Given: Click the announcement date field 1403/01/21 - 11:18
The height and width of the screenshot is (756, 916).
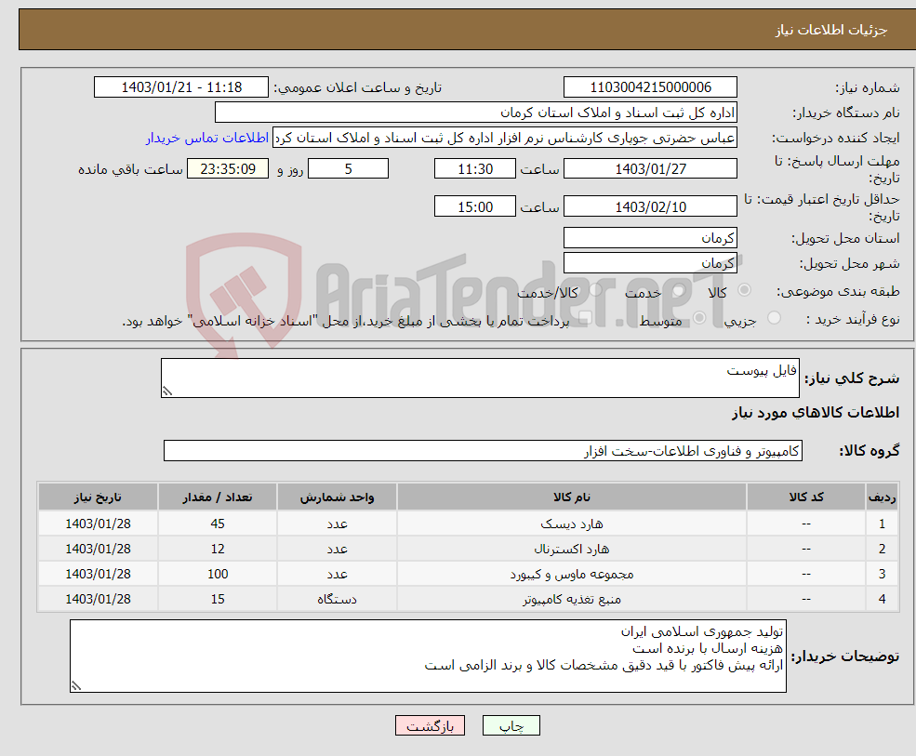Looking at the screenshot, I should point(181,87).
